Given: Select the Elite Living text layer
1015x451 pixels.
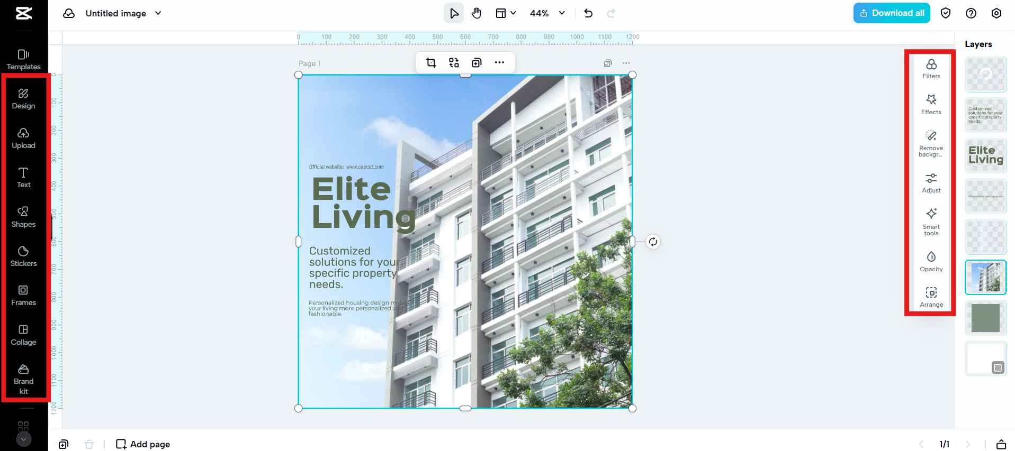Looking at the screenshot, I should [x=985, y=155].
